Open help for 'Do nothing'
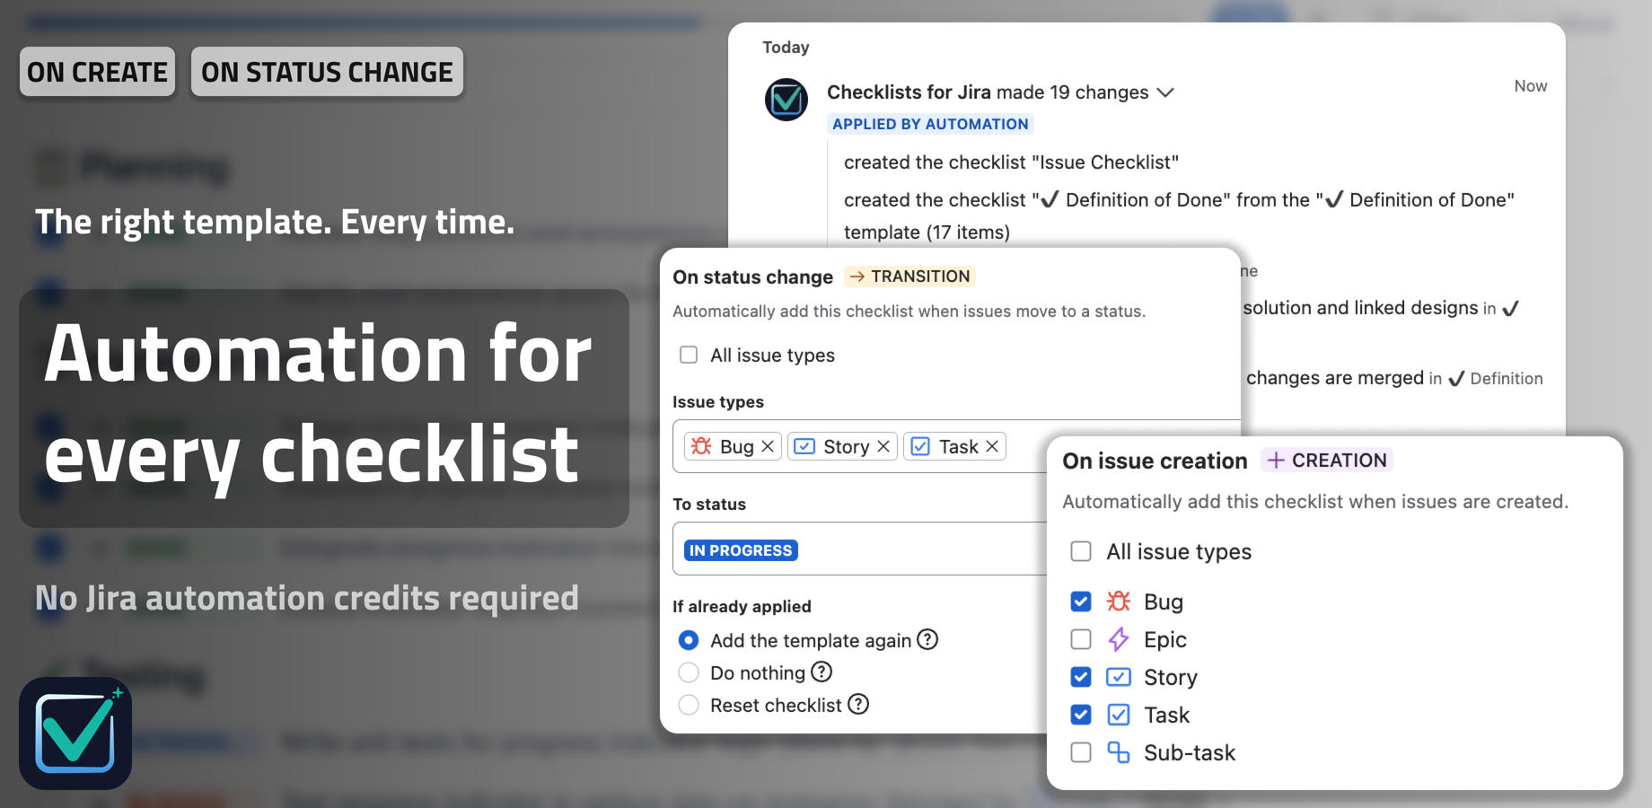Screen dimensions: 1652x808 [822, 672]
